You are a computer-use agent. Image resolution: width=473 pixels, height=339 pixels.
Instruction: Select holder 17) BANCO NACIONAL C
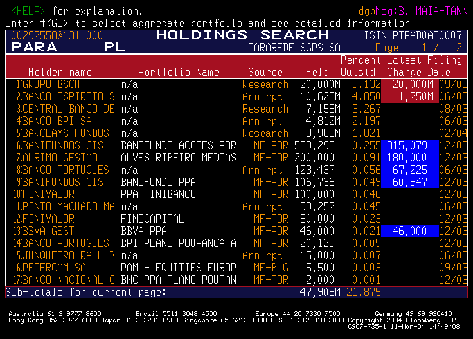point(64,280)
